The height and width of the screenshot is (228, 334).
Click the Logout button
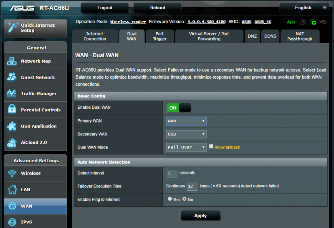point(105,8)
